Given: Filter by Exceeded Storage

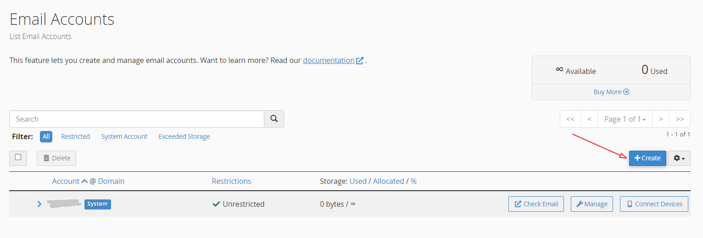Looking at the screenshot, I should click(x=184, y=136).
